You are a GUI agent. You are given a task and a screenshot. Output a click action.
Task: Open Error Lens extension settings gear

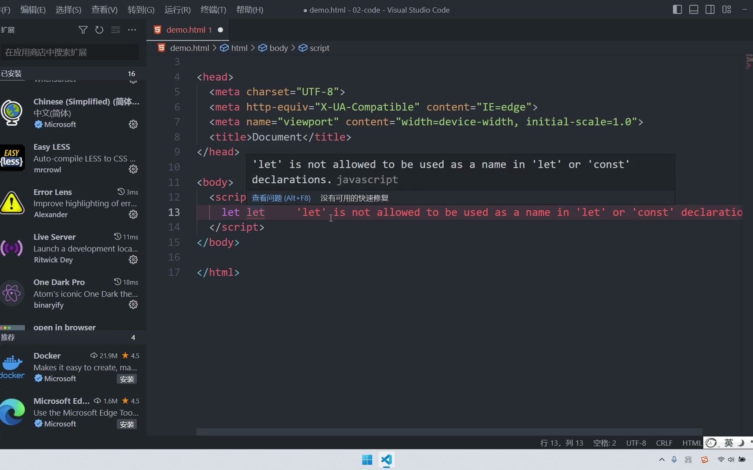tap(133, 215)
